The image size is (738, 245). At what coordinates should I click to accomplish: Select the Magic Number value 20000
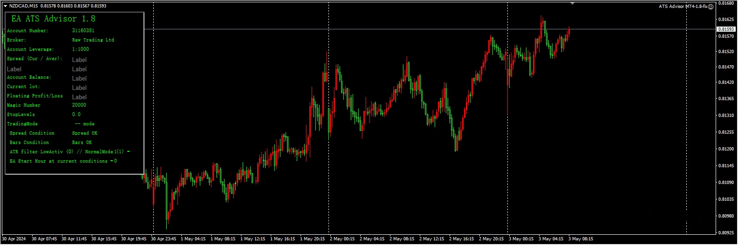tap(79, 105)
